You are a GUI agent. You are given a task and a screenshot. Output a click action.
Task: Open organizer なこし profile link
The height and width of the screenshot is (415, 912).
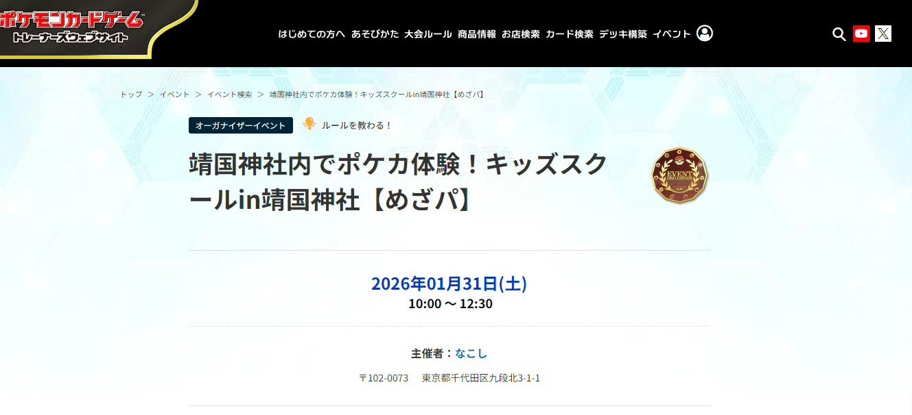pos(471,353)
